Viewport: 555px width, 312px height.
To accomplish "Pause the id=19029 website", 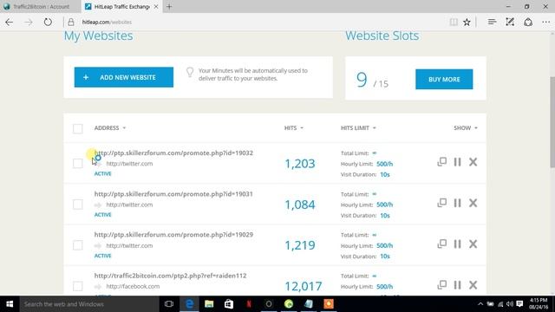I will 457,244.
